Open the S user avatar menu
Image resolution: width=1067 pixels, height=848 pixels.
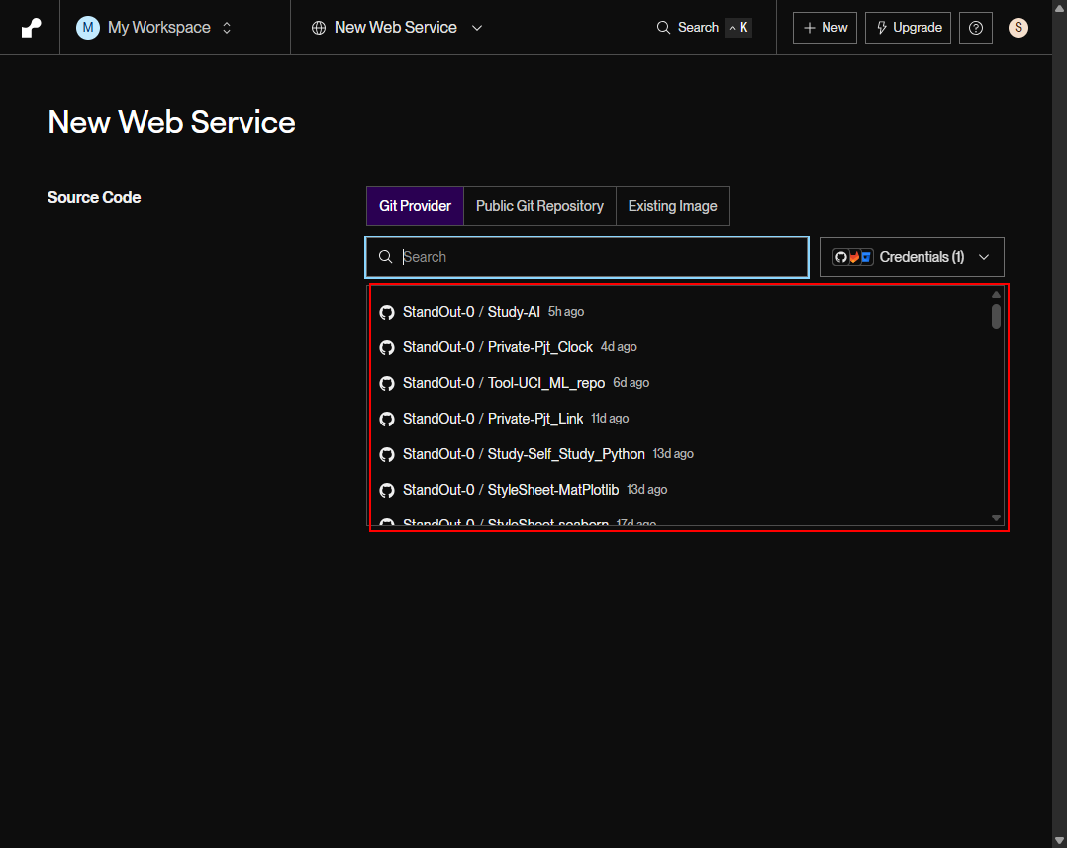coord(1018,28)
